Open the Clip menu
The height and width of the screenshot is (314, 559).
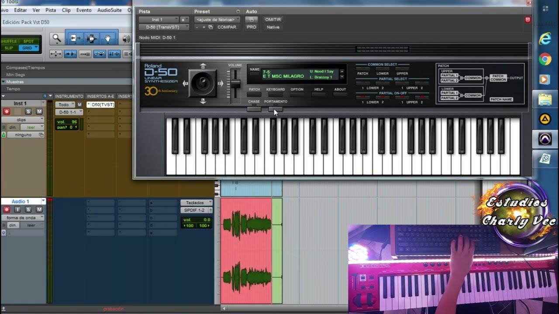pyautogui.click(x=66, y=10)
